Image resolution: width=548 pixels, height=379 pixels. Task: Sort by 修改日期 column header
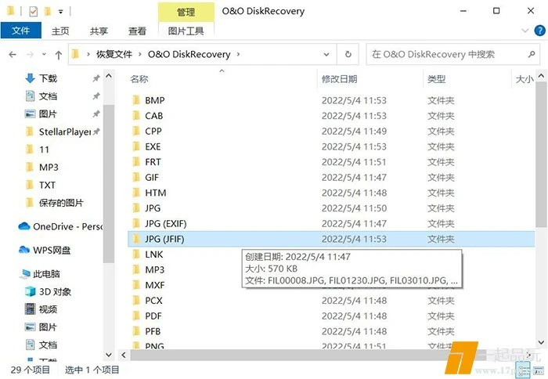tap(339, 79)
